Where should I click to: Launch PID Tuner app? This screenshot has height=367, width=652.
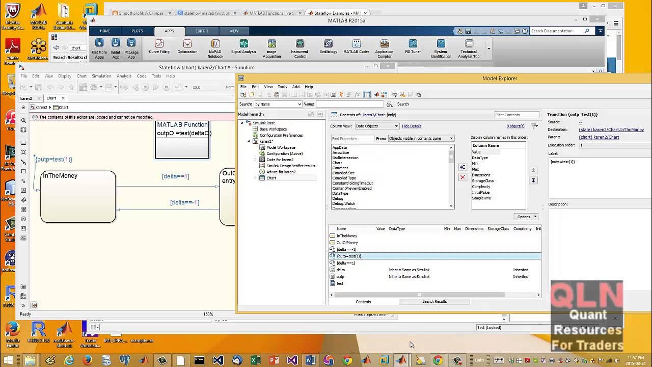tap(413, 47)
